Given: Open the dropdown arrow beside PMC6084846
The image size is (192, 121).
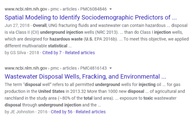Looking at the screenshot, I should click(x=111, y=9).
